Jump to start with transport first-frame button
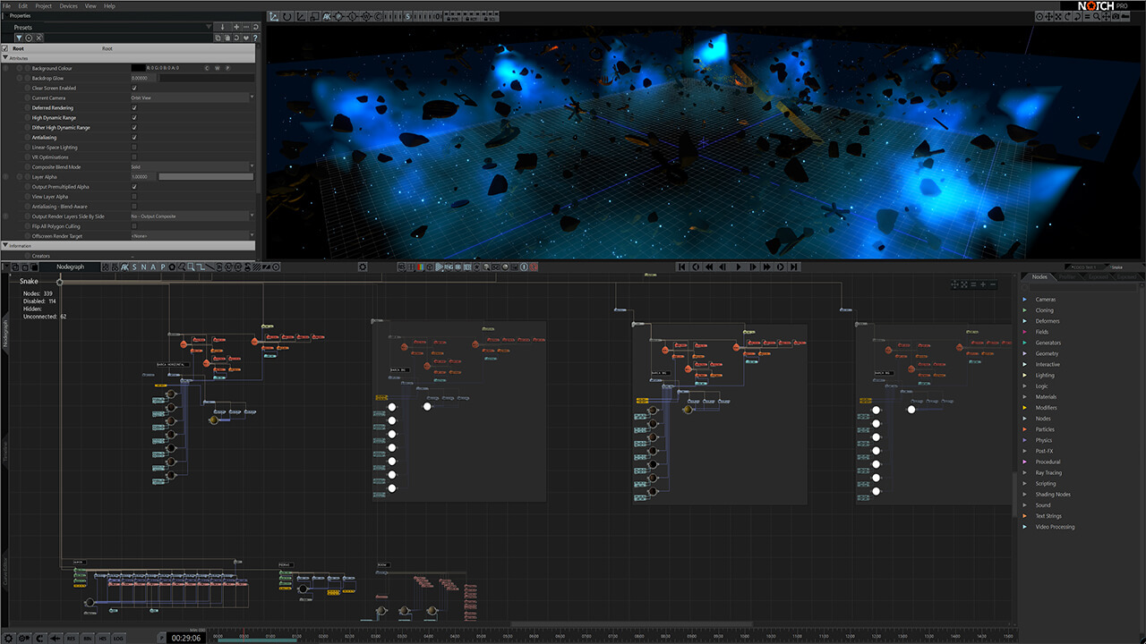The width and height of the screenshot is (1146, 644). click(x=681, y=267)
